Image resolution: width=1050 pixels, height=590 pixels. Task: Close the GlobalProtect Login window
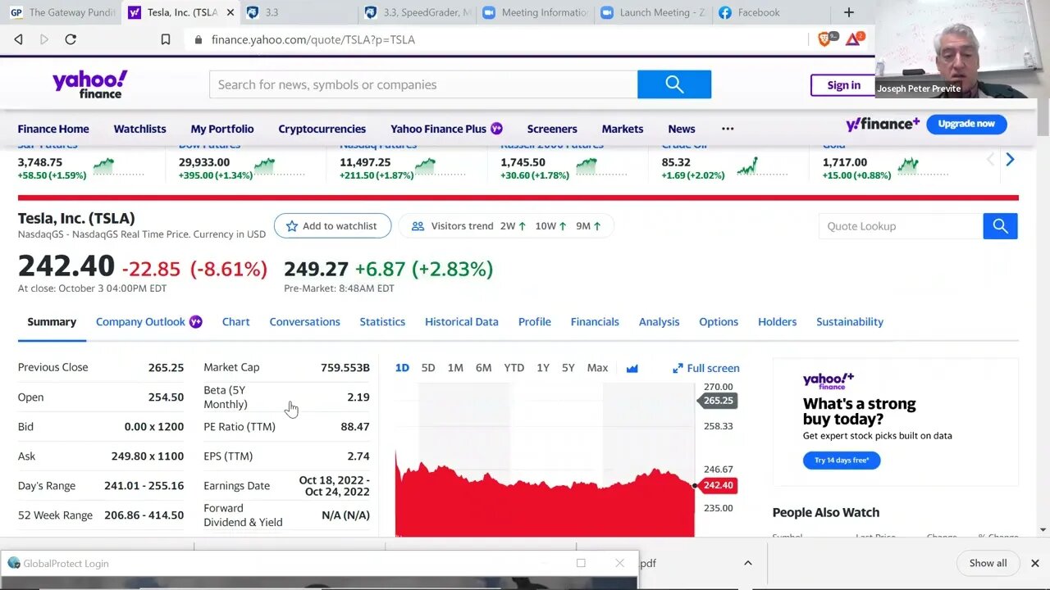[x=619, y=563]
